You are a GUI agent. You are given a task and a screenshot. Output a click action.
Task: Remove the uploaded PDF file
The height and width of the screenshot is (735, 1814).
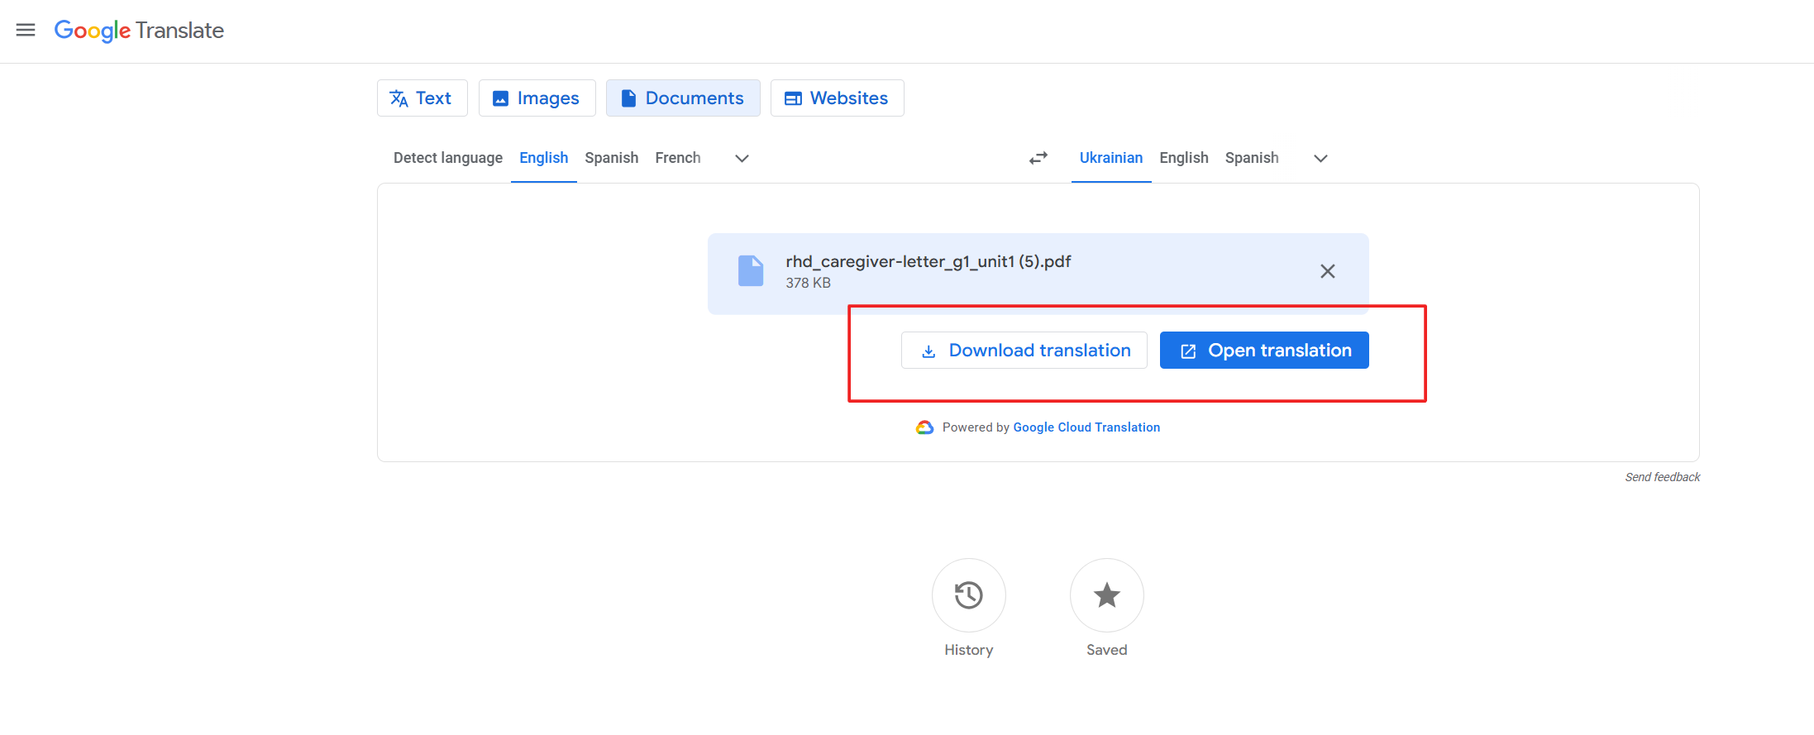[x=1328, y=271]
